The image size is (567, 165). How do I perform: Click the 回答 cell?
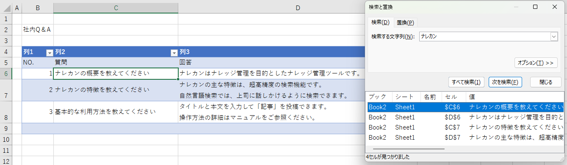pyautogui.click(x=271, y=62)
